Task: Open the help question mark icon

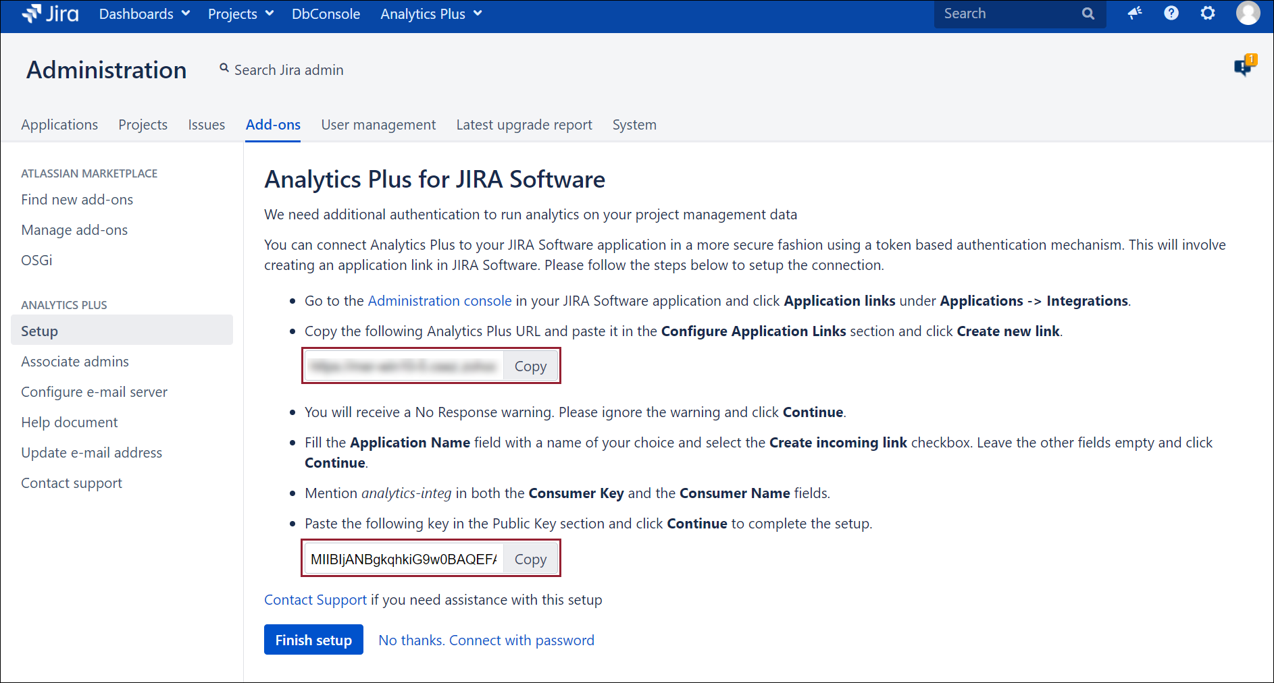Action: 1171,13
